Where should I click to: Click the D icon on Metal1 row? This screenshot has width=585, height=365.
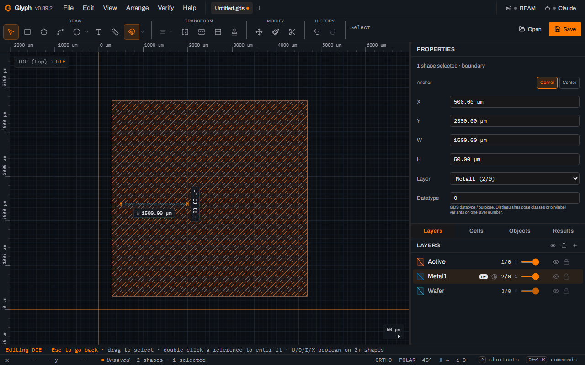pos(494,276)
